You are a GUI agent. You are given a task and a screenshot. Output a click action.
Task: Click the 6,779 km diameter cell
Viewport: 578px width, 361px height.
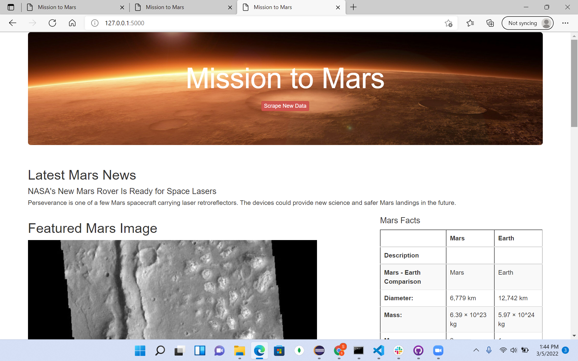[x=470, y=298]
